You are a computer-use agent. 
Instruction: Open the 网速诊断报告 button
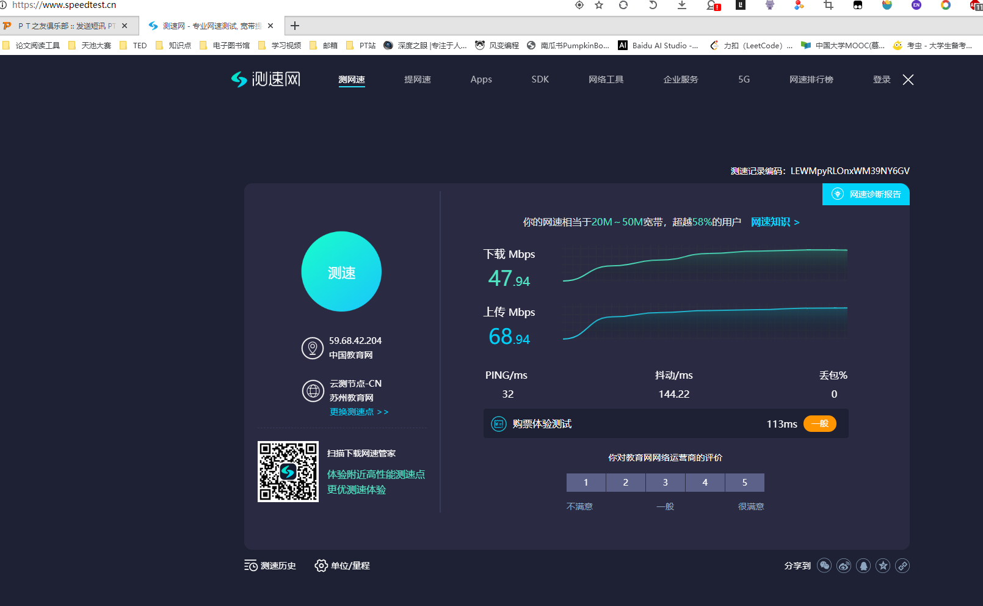pos(866,194)
